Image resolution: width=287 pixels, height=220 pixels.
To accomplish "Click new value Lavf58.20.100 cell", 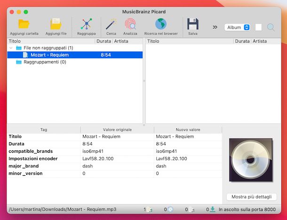I will pos(188,158).
